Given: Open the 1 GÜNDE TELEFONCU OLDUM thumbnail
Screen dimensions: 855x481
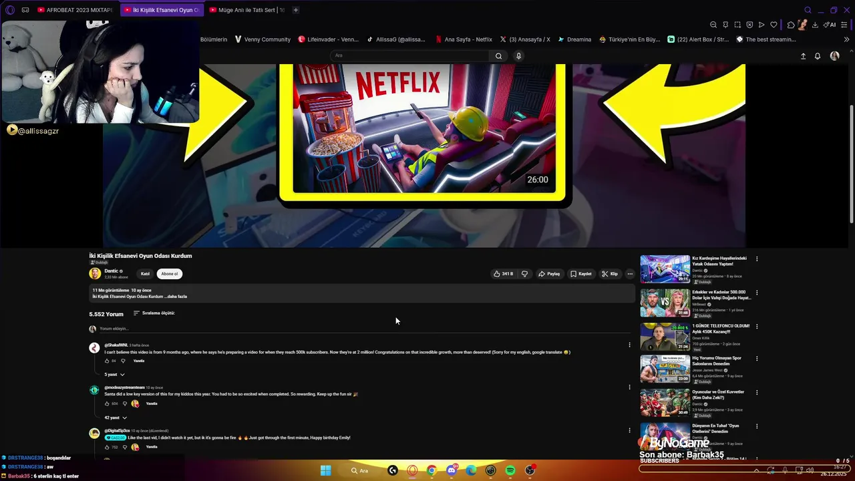Looking at the screenshot, I should click(665, 335).
